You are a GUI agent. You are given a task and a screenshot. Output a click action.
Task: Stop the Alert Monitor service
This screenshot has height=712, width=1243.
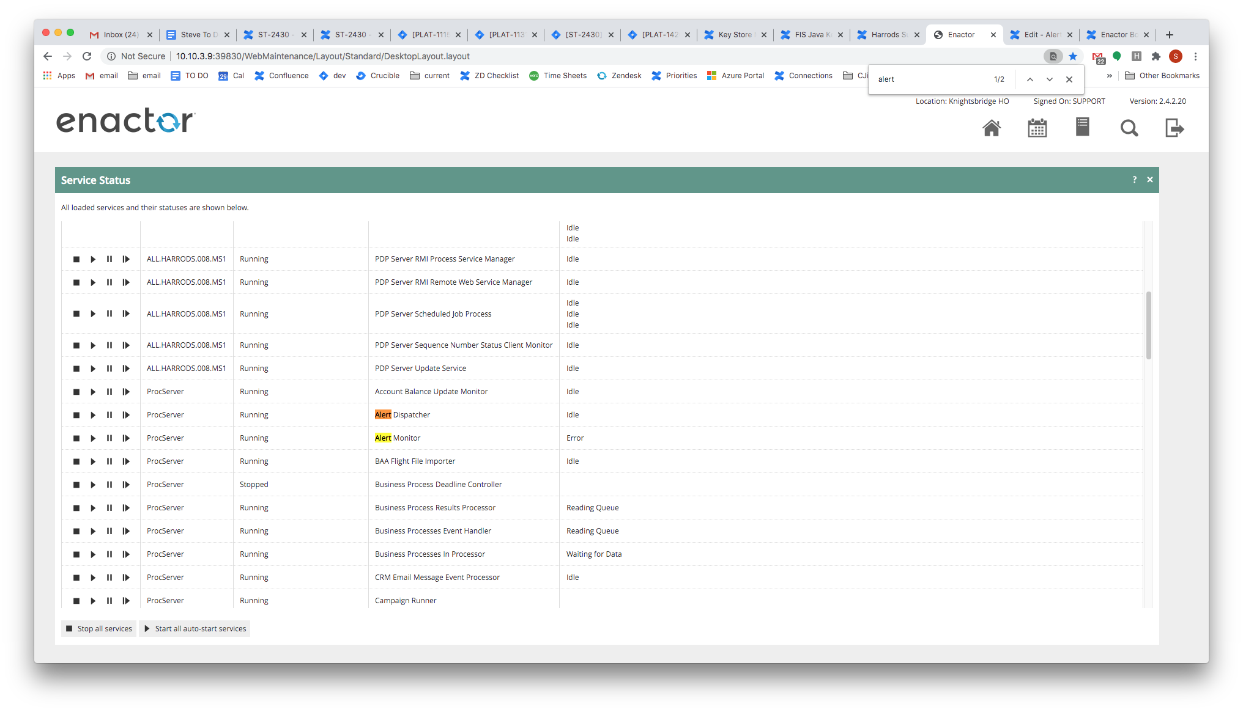coord(76,438)
